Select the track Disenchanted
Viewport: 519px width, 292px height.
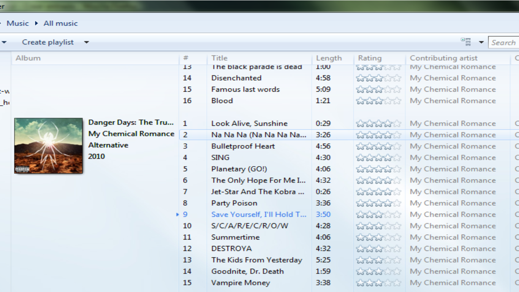(x=236, y=78)
